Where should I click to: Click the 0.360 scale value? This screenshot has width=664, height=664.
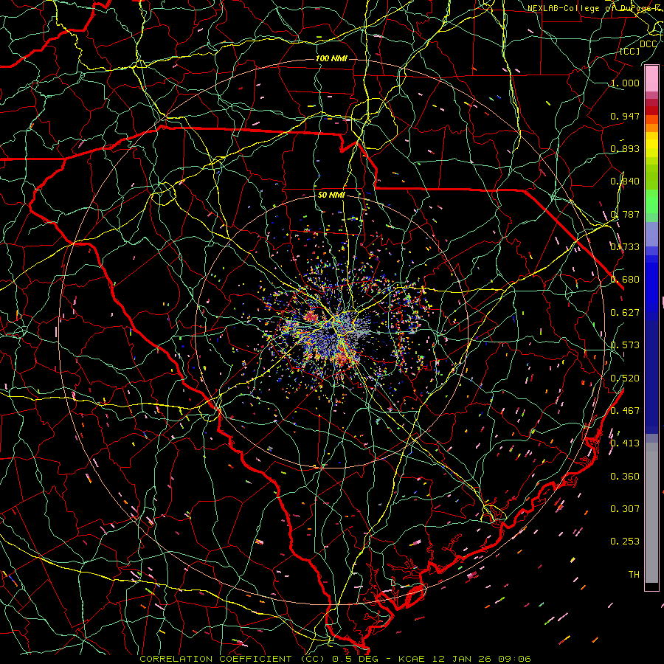(625, 477)
